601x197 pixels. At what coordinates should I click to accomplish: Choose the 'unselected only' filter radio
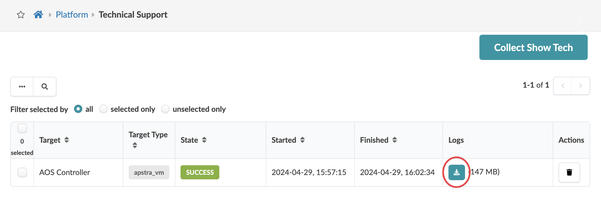pos(165,109)
